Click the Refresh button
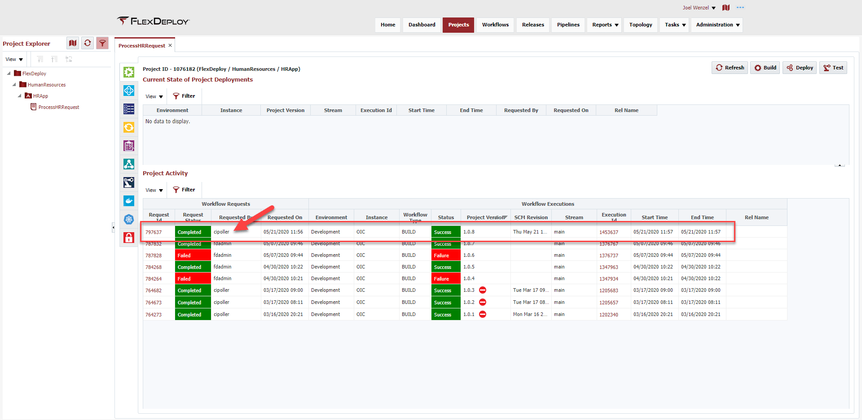Screen dimensions: 862x420 coord(730,68)
